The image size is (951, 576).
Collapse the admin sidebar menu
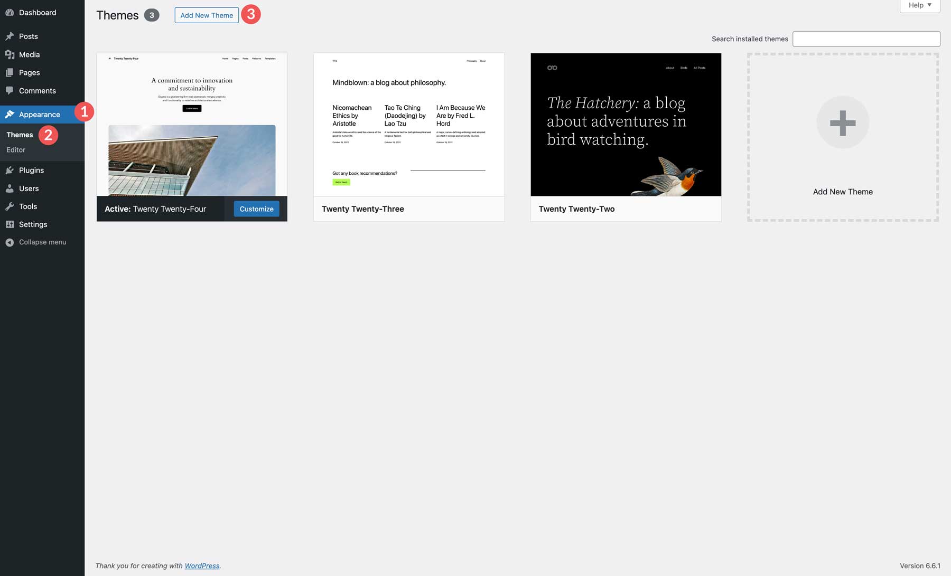[x=36, y=242]
